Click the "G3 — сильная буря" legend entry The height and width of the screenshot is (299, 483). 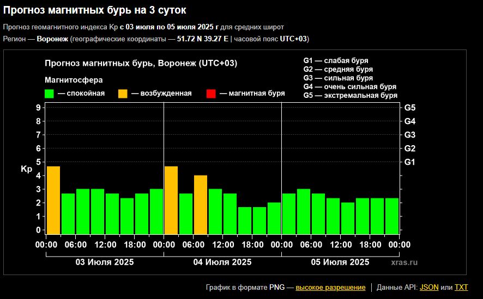[x=337, y=78]
